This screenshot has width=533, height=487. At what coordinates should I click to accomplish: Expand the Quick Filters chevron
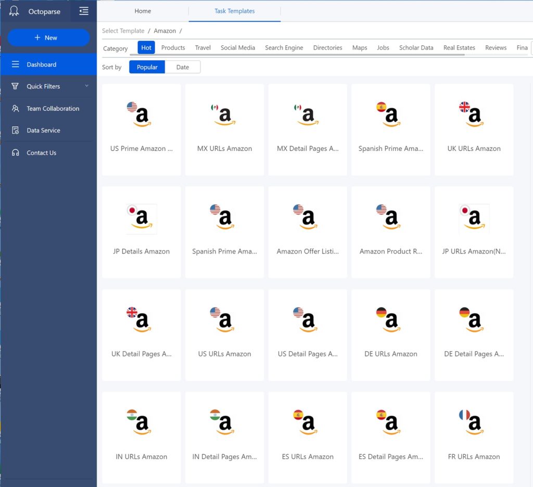pos(87,86)
